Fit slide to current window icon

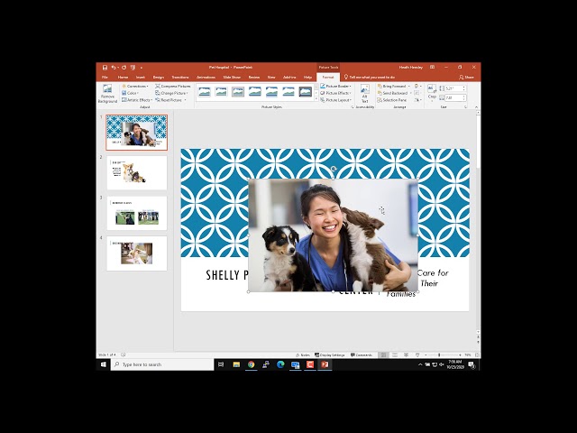(x=477, y=355)
